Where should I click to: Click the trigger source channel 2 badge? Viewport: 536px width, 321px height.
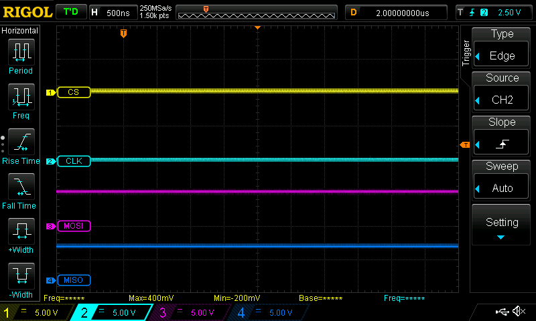click(484, 13)
